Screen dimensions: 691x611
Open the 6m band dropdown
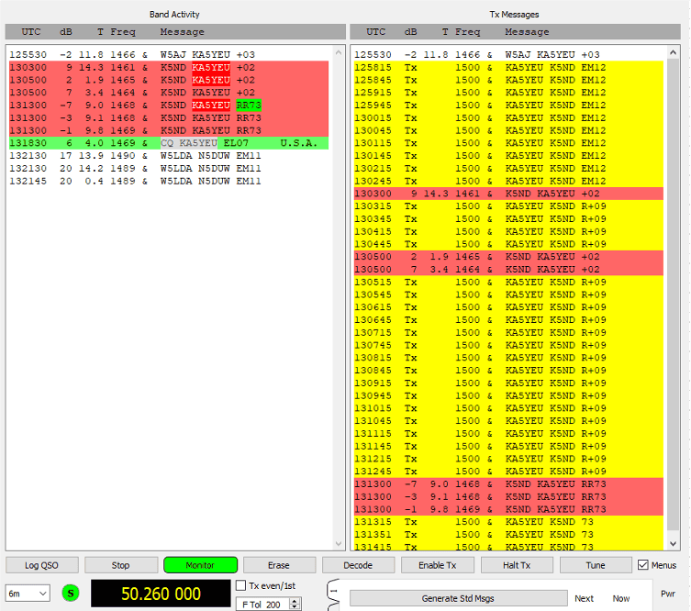pos(28,594)
